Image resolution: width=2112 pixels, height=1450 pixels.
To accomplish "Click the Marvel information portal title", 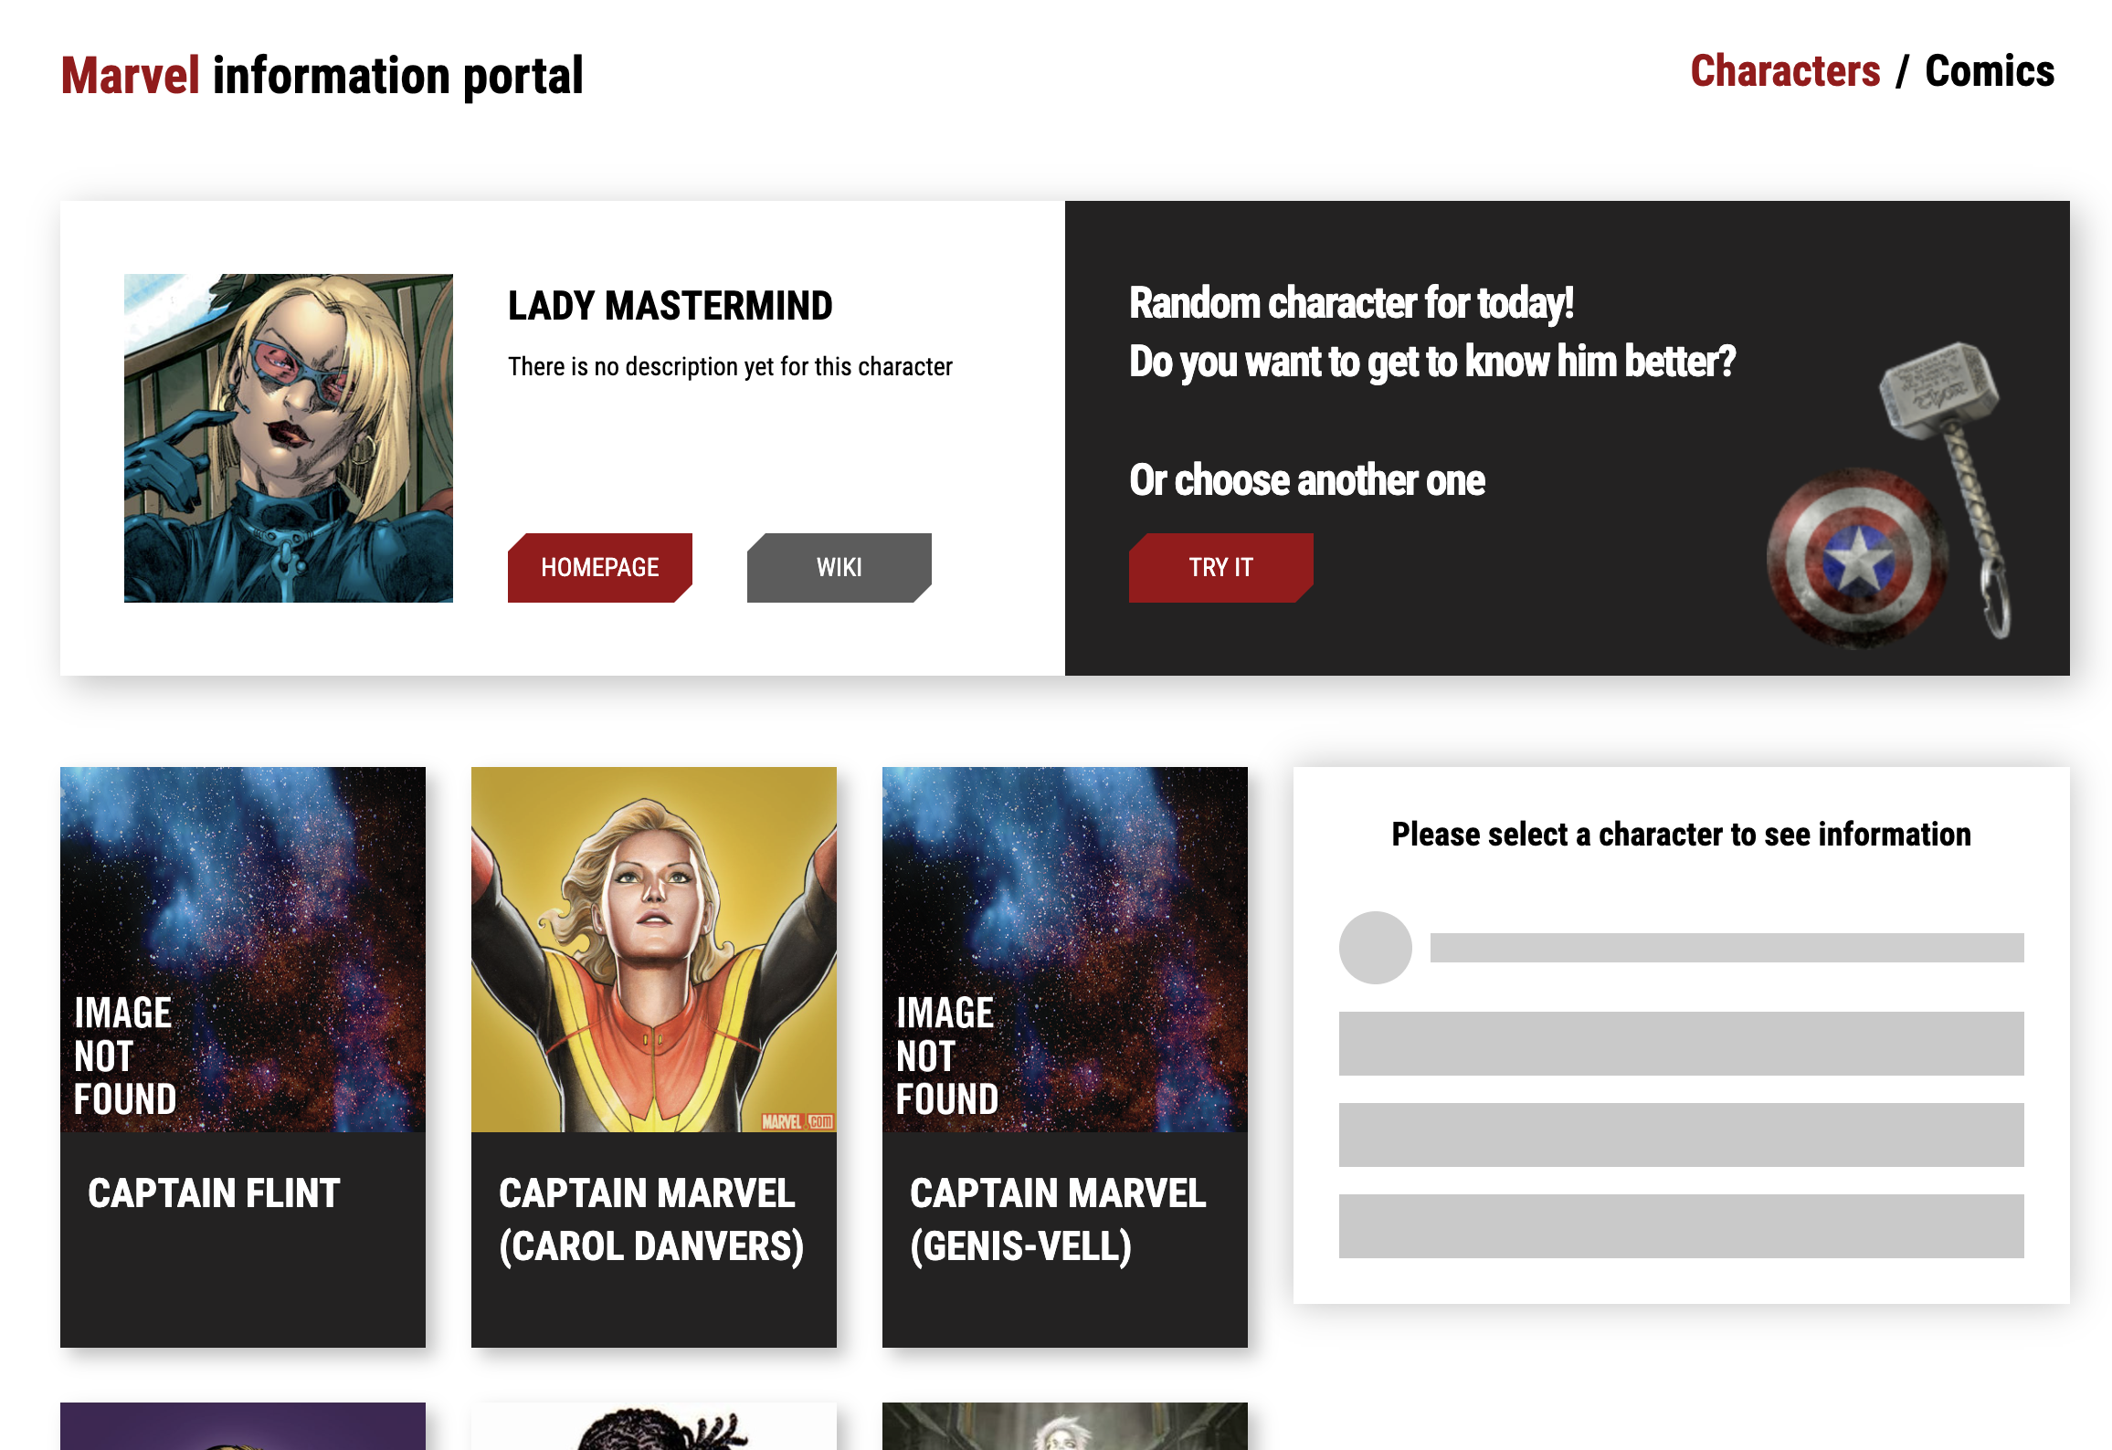I will pos(322,75).
